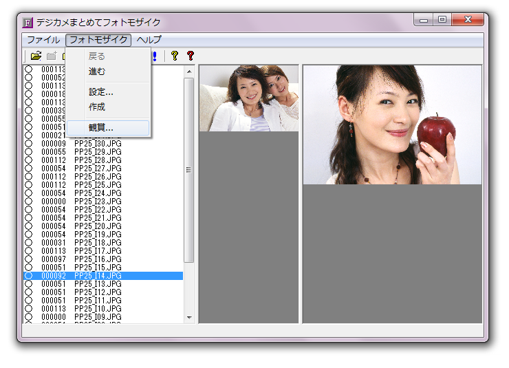This screenshot has height=368, width=509.
Task: Open the ファイル menu
Action: tap(43, 40)
